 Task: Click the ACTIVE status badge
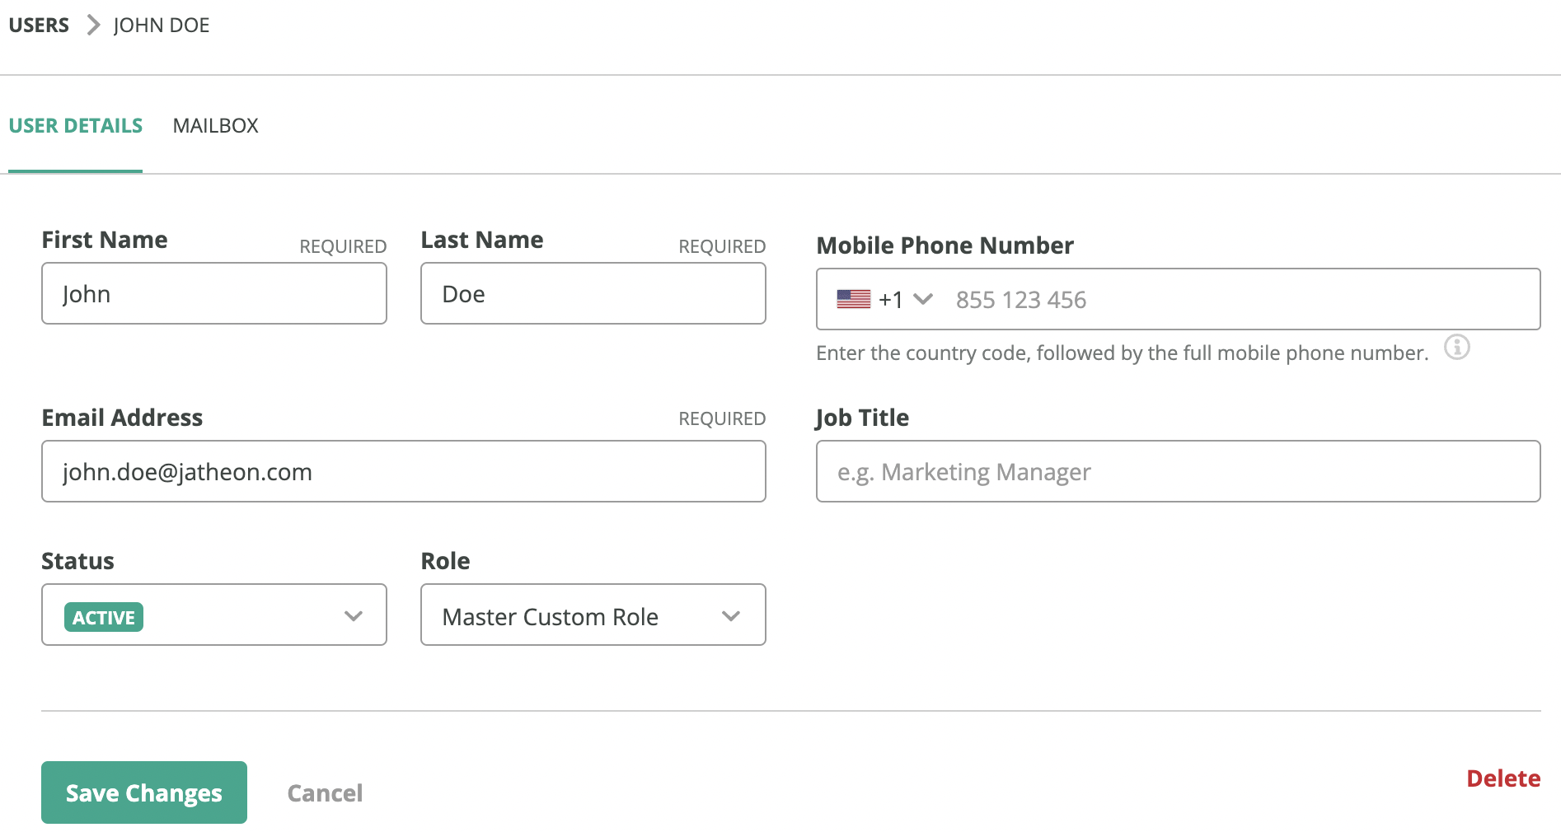(104, 617)
